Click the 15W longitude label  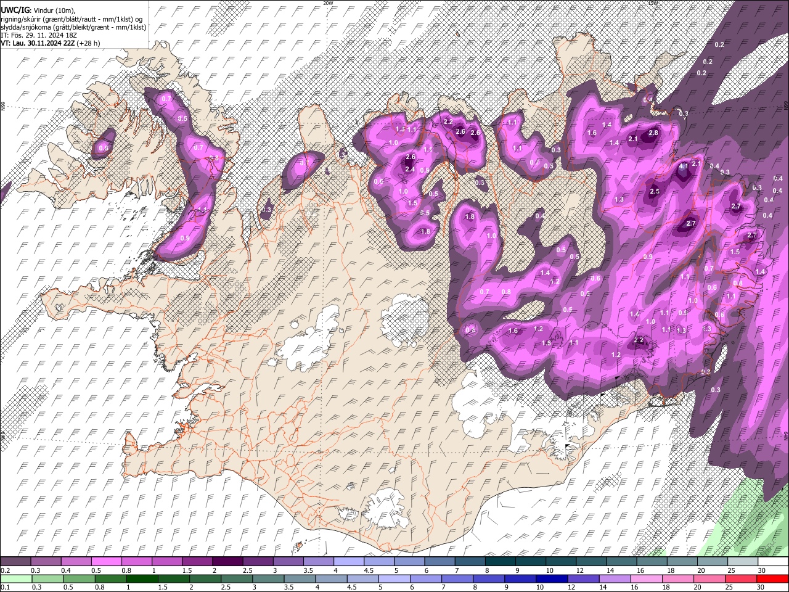pyautogui.click(x=653, y=3)
